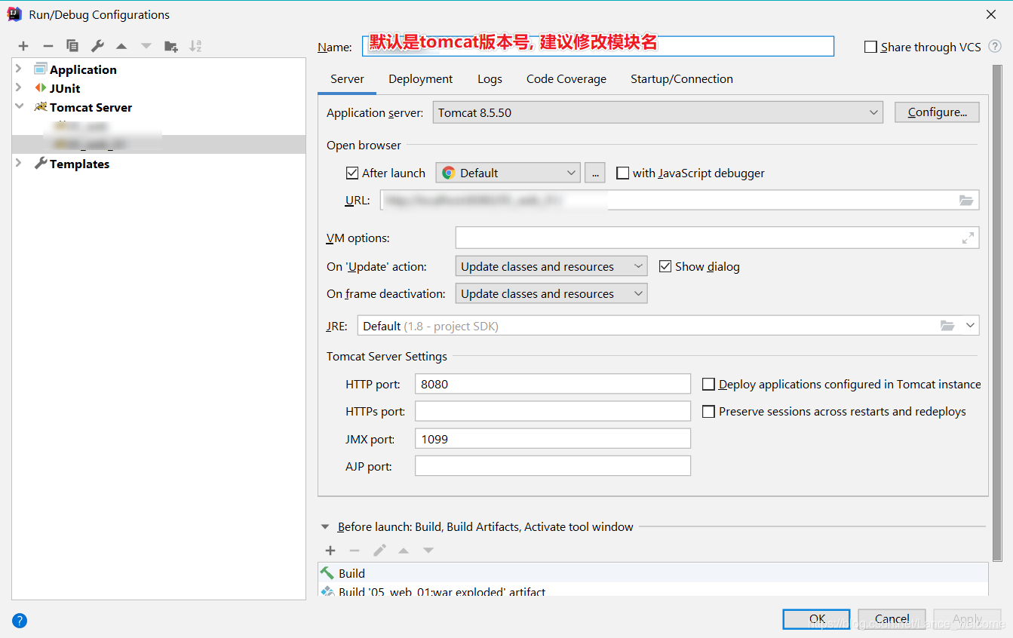Select the Build artifact task icon

[x=327, y=592]
